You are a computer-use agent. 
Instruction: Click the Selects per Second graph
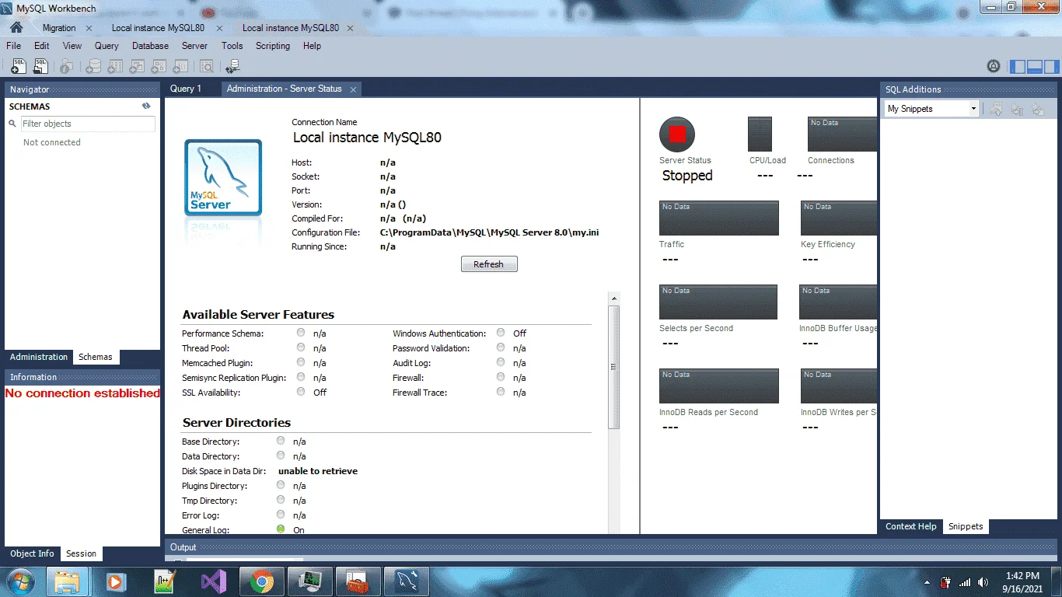pos(718,302)
